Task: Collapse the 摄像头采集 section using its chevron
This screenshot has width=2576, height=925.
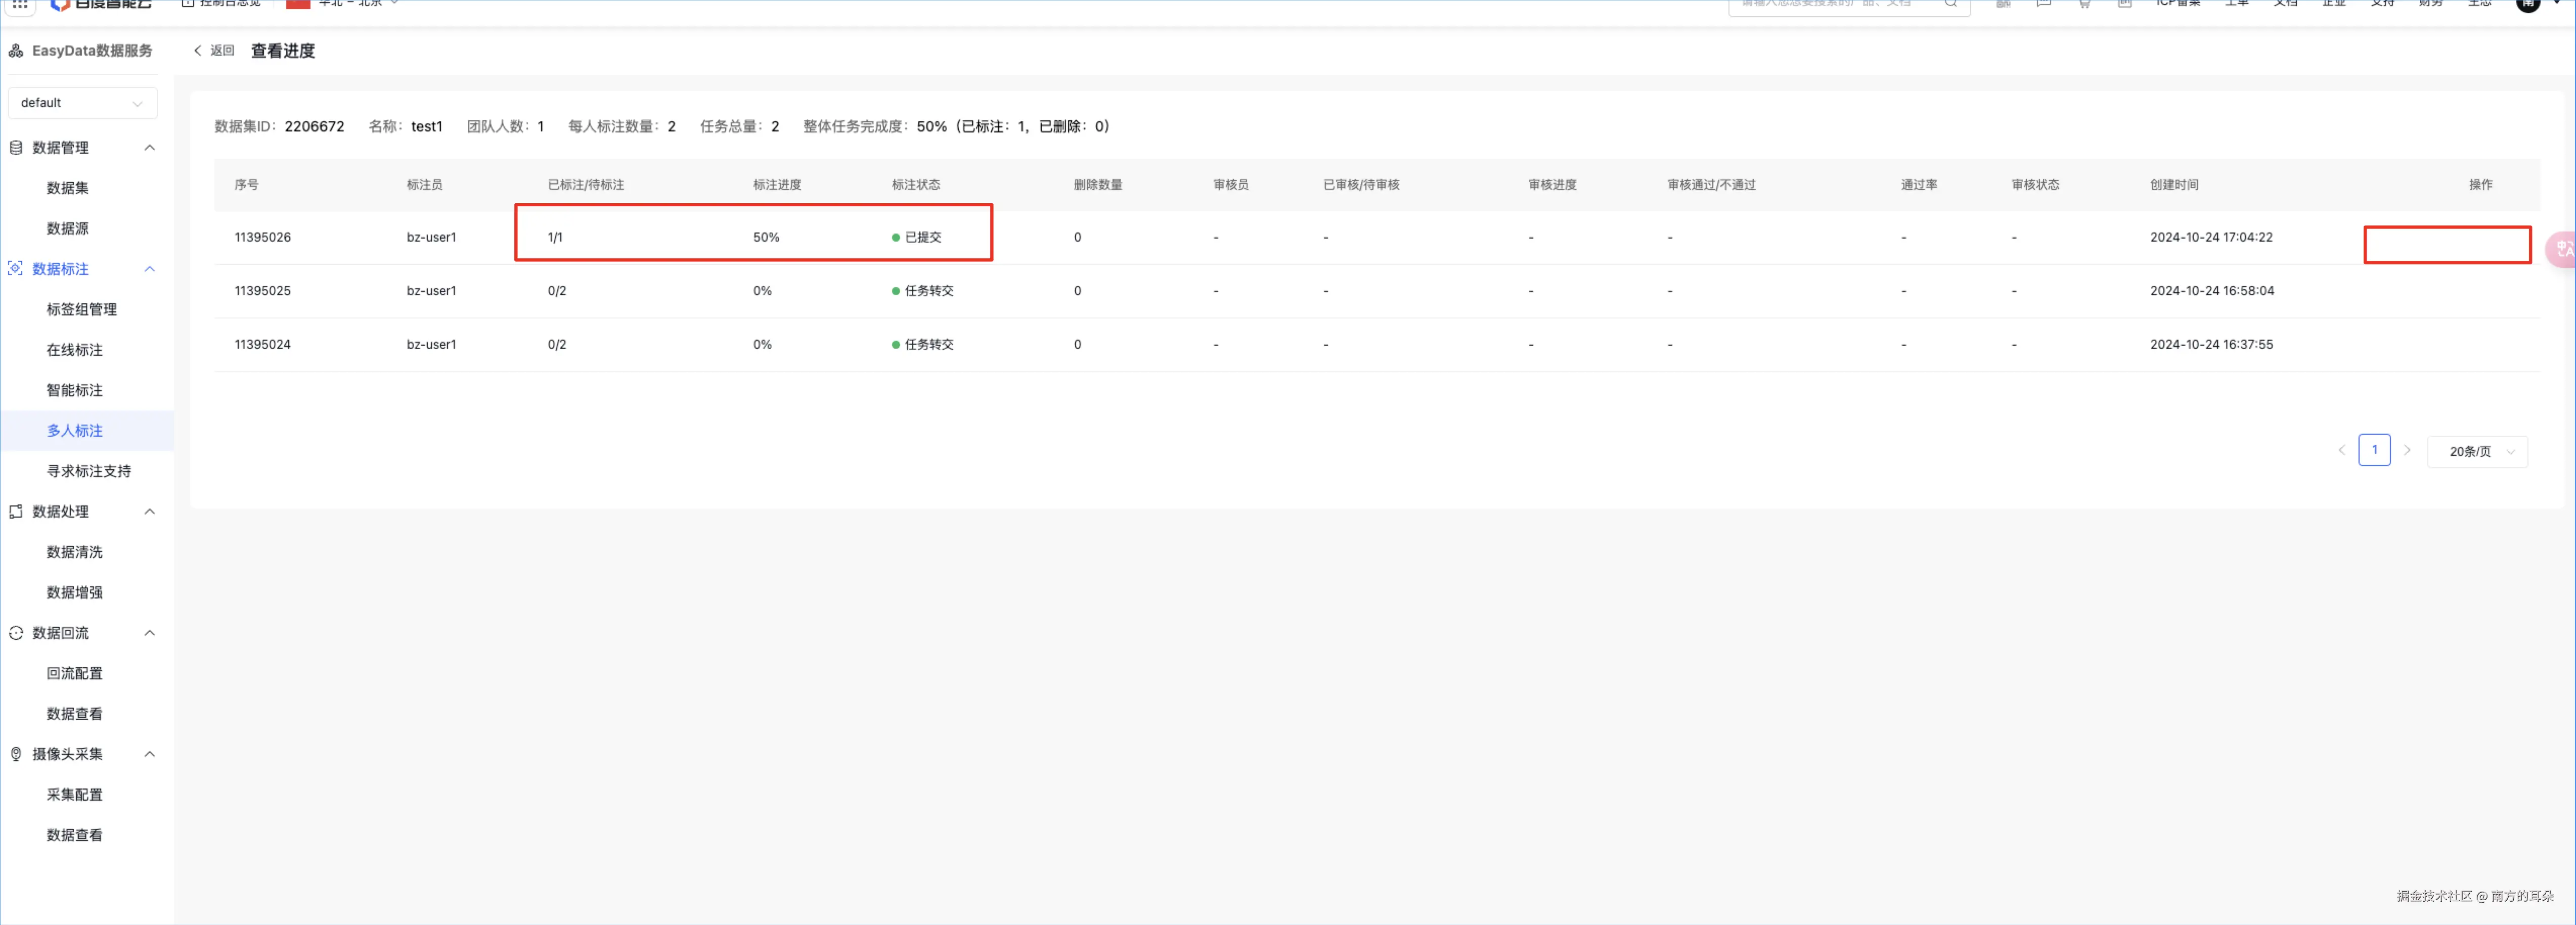Action: 150,754
